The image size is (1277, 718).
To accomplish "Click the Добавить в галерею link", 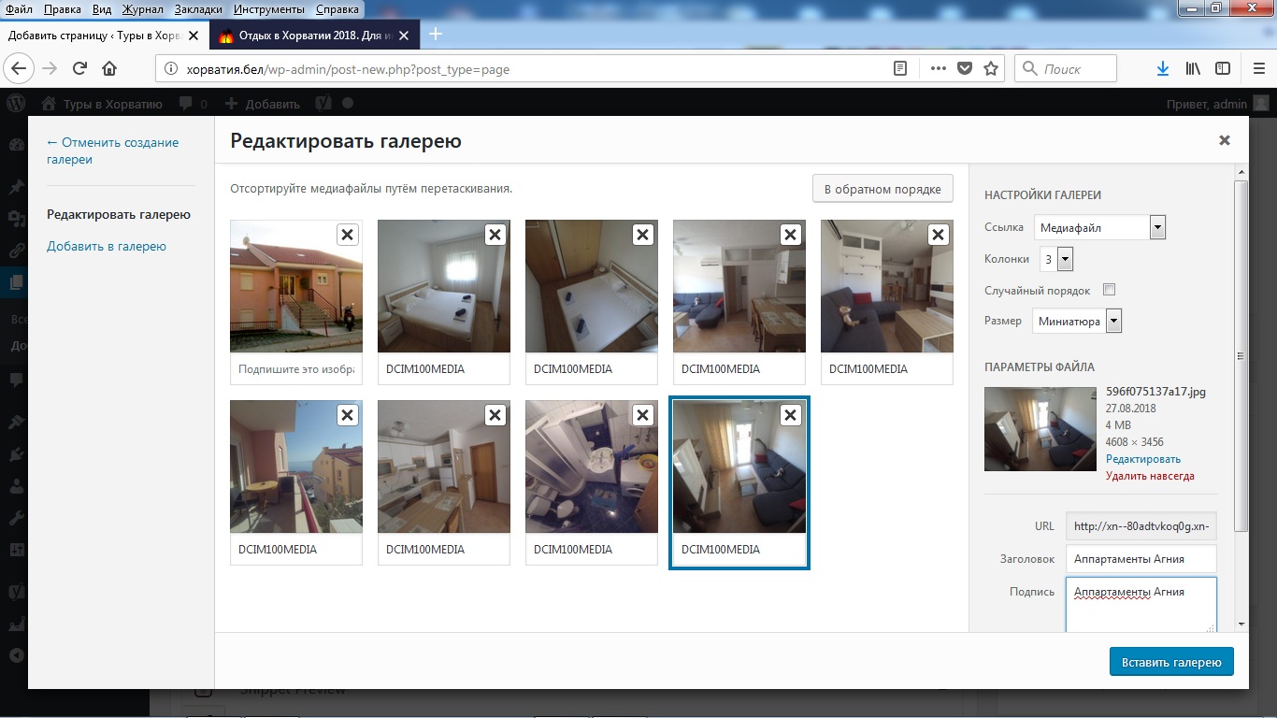I will 107,247.
